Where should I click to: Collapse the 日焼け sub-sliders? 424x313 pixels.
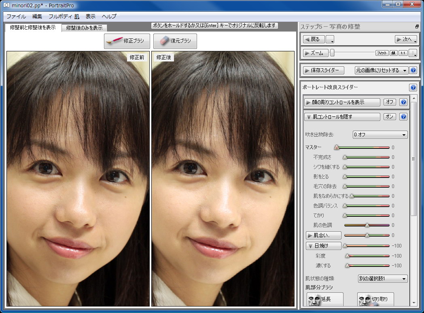pos(323,246)
